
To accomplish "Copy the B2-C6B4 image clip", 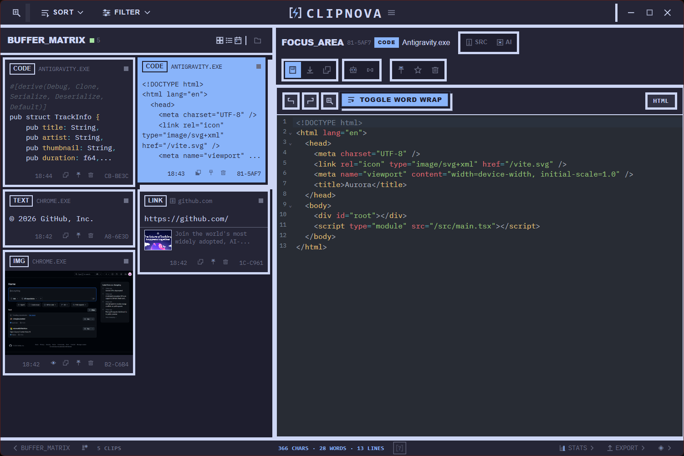I will (66, 363).
